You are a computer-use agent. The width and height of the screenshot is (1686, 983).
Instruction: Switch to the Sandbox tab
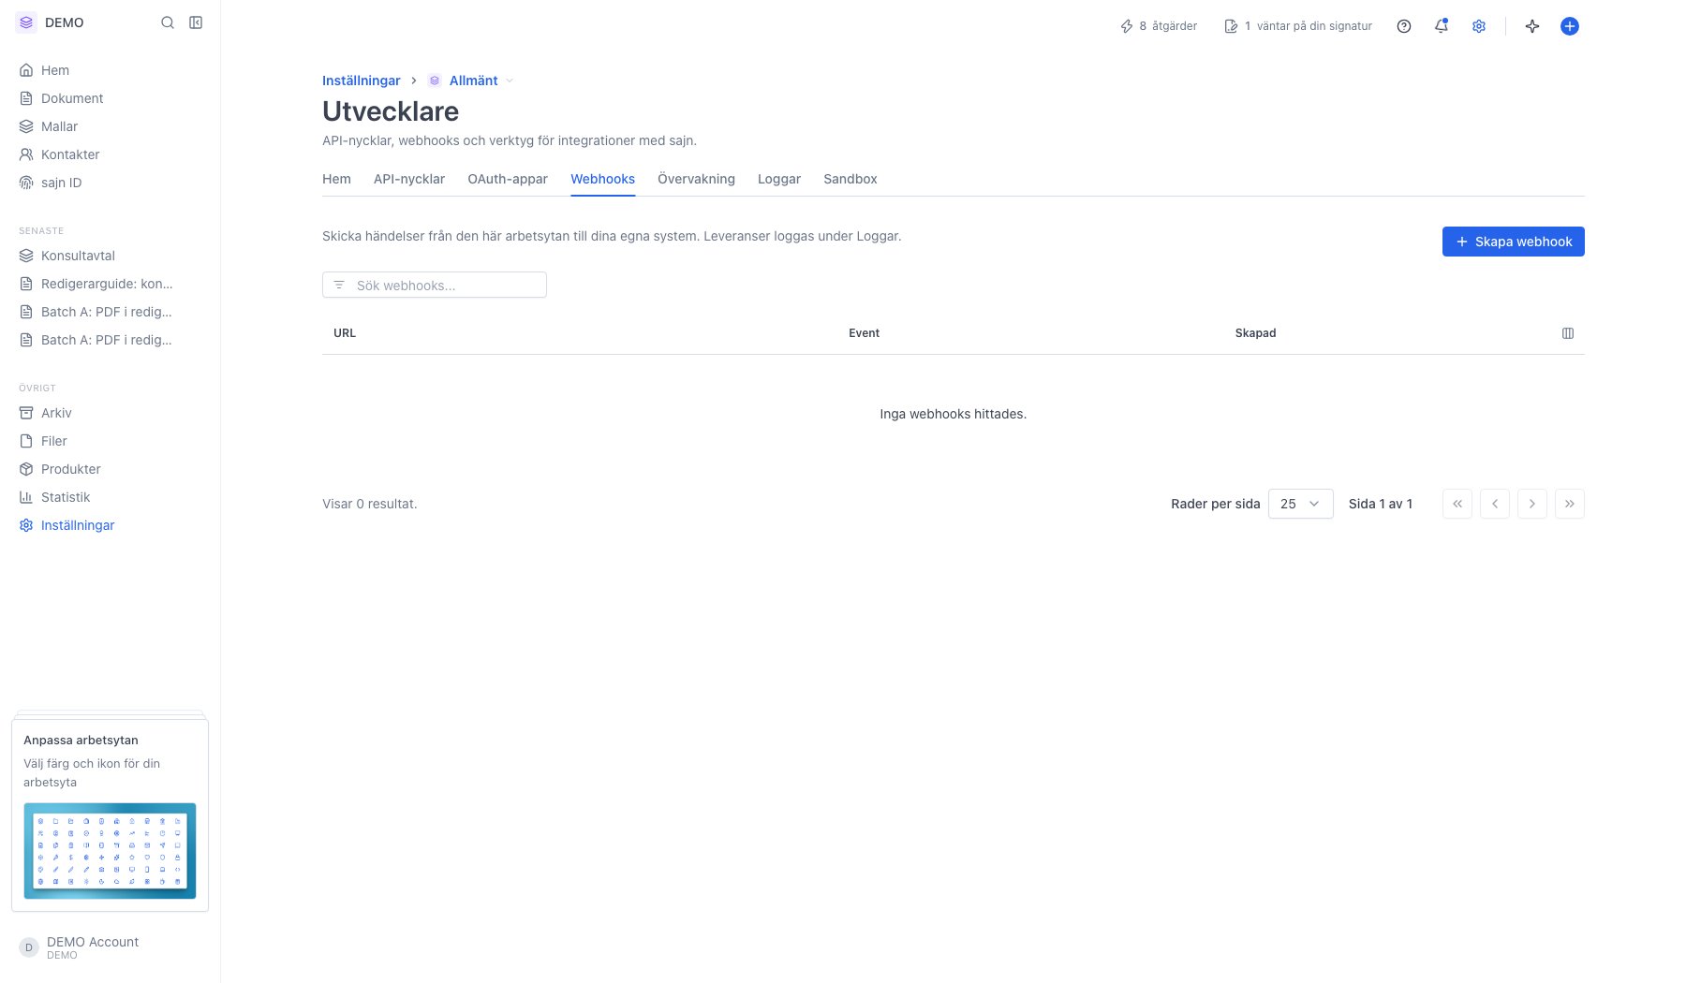850,179
